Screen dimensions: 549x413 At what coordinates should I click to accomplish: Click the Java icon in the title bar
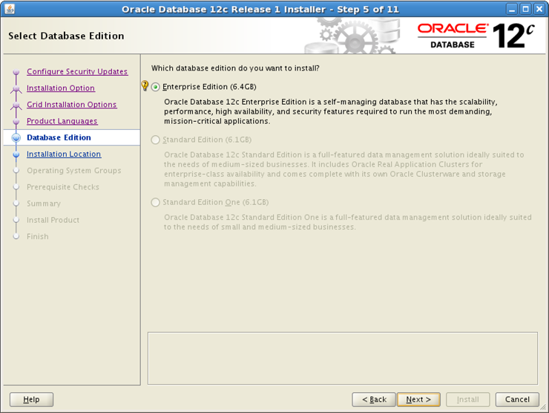click(10, 9)
